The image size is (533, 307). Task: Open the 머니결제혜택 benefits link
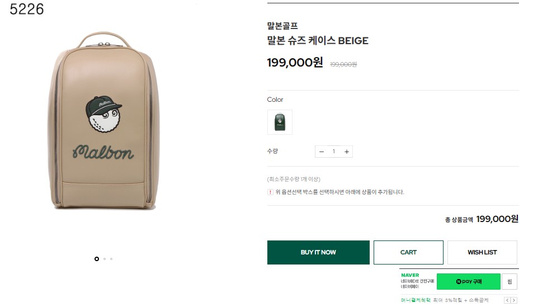point(416,301)
